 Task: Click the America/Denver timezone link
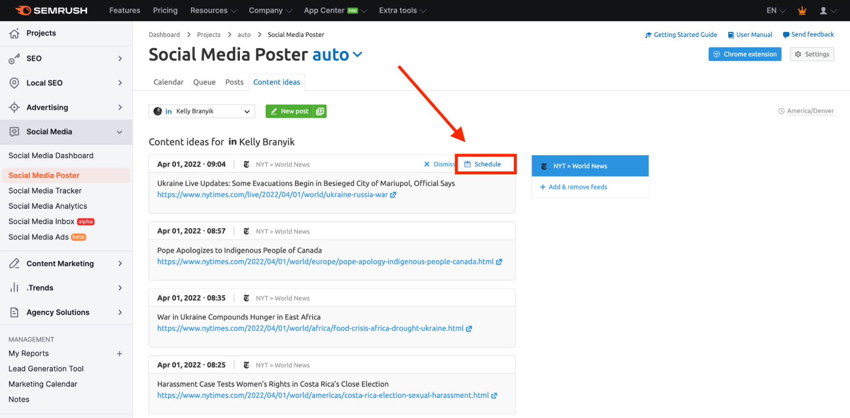(x=810, y=111)
